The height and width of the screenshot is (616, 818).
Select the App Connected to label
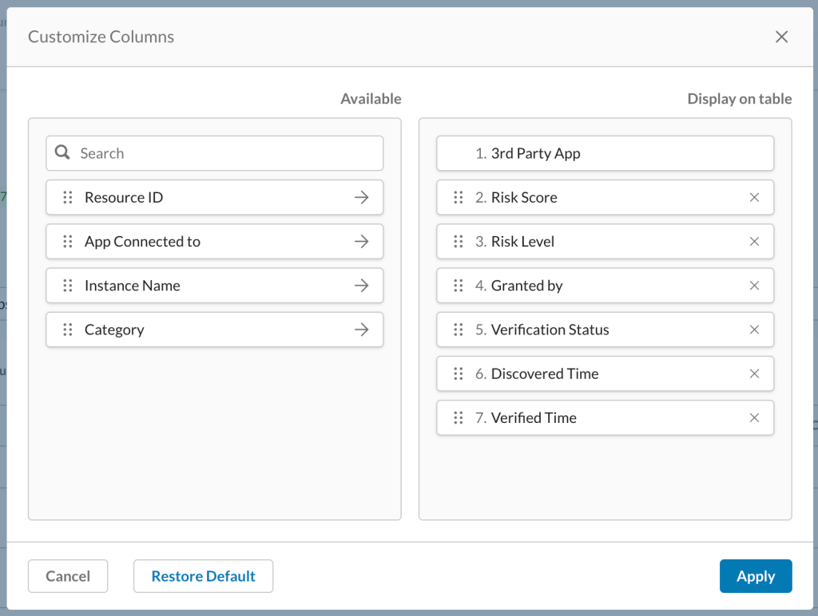point(142,242)
